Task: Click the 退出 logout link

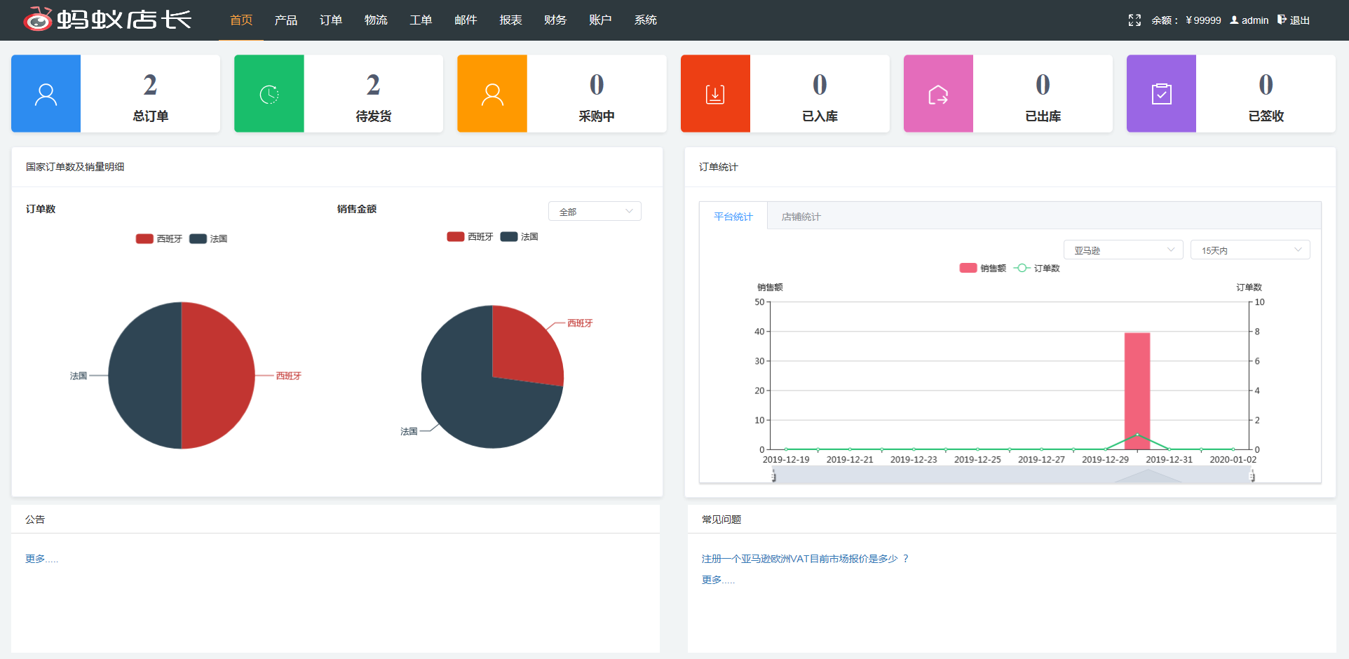Action: pyautogui.click(x=1294, y=20)
